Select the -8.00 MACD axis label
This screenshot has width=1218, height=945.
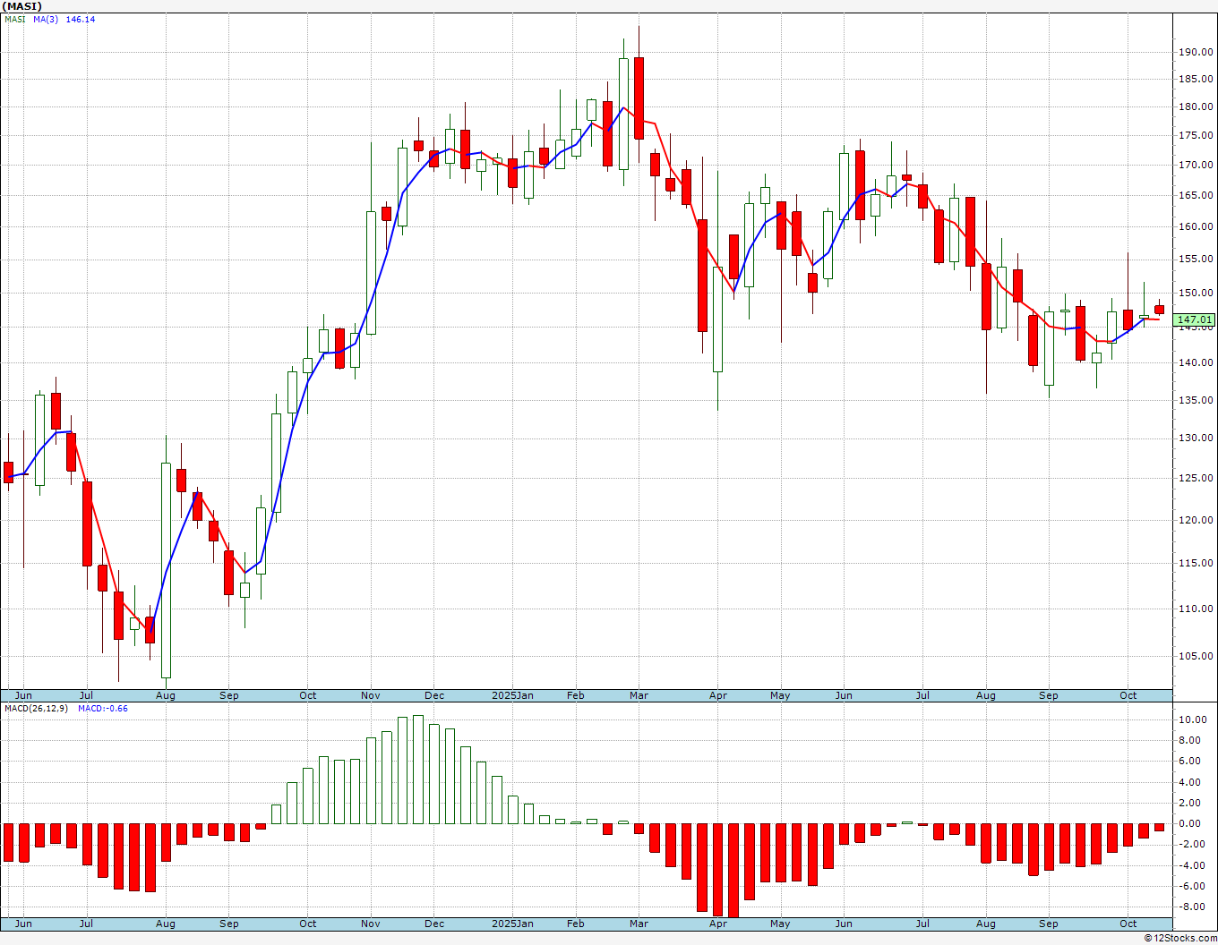(1194, 907)
